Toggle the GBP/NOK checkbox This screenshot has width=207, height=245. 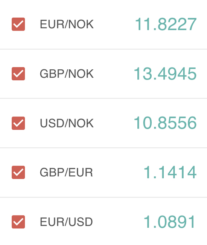(x=18, y=74)
